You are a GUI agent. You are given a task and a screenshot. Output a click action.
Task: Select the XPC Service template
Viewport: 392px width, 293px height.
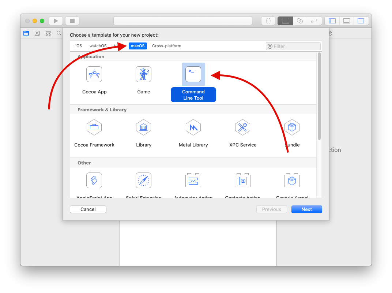(x=242, y=127)
